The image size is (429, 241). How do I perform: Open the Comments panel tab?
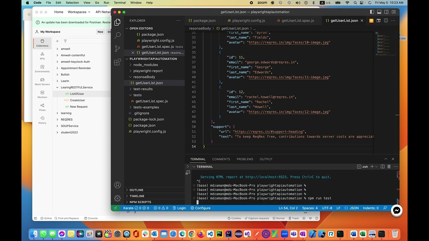(221, 159)
